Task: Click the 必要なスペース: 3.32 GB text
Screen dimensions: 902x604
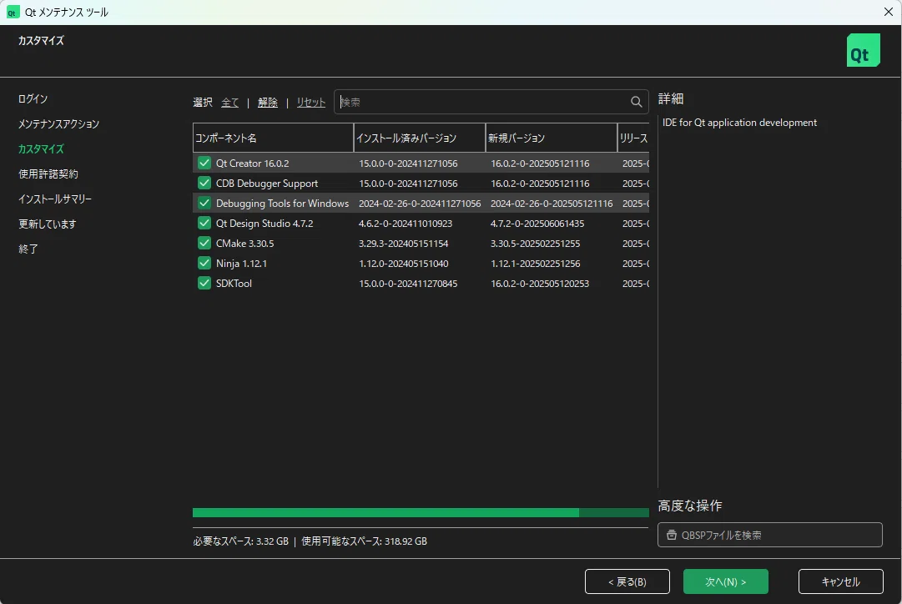Action: click(x=240, y=541)
